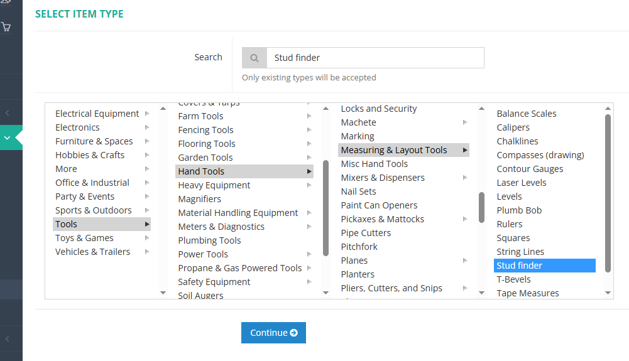The image size is (629, 361).
Task: Select Planters
Action: pos(358,274)
